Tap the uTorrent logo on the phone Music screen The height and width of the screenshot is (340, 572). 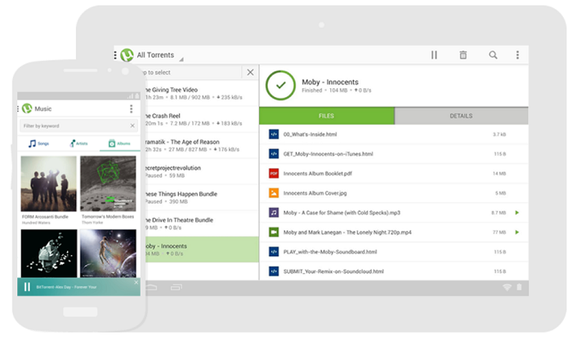[27, 108]
